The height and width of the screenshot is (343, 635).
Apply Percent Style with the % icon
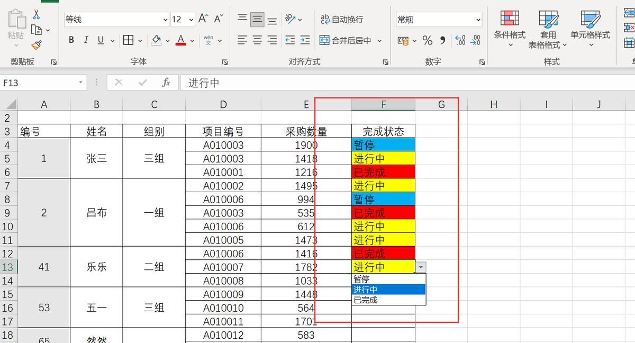click(x=428, y=40)
